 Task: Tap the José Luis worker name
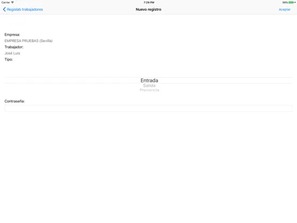click(12, 53)
